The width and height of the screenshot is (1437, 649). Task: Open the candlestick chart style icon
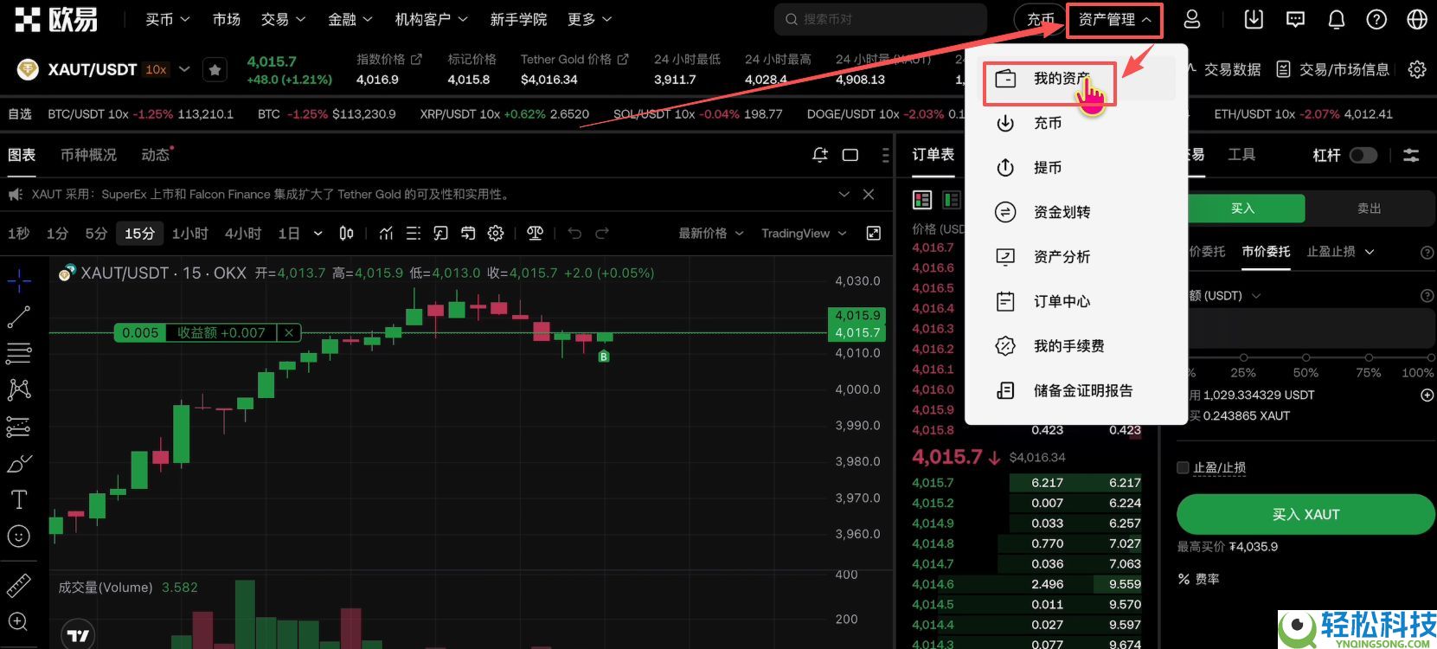[x=346, y=234]
